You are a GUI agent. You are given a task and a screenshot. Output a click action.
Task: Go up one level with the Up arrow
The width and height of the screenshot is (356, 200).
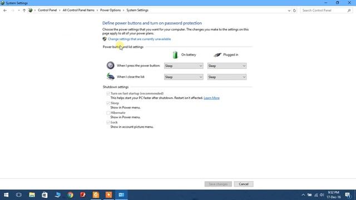pyautogui.click(x=24, y=11)
